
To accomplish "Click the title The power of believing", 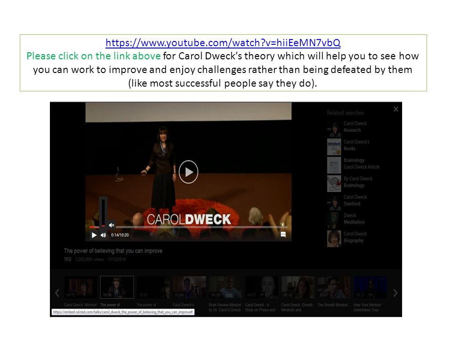I will click(x=113, y=251).
